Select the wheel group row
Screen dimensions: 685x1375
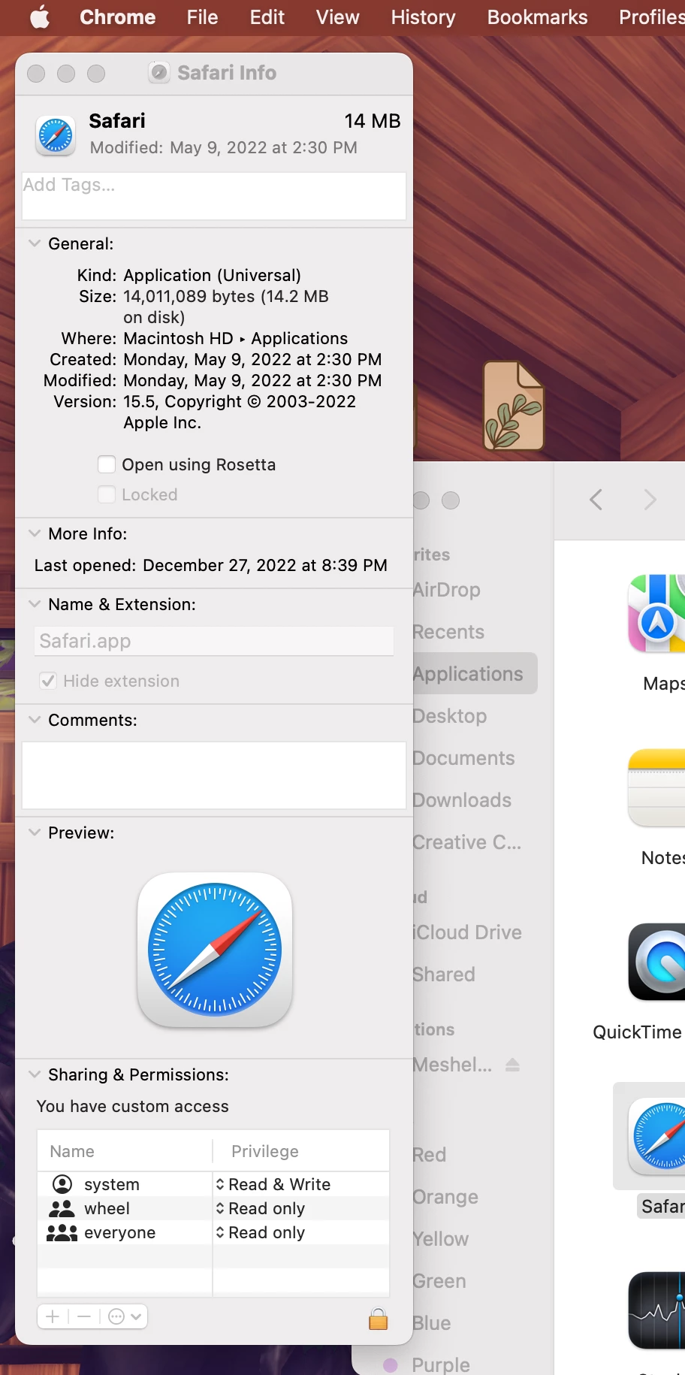pyautogui.click(x=213, y=1208)
